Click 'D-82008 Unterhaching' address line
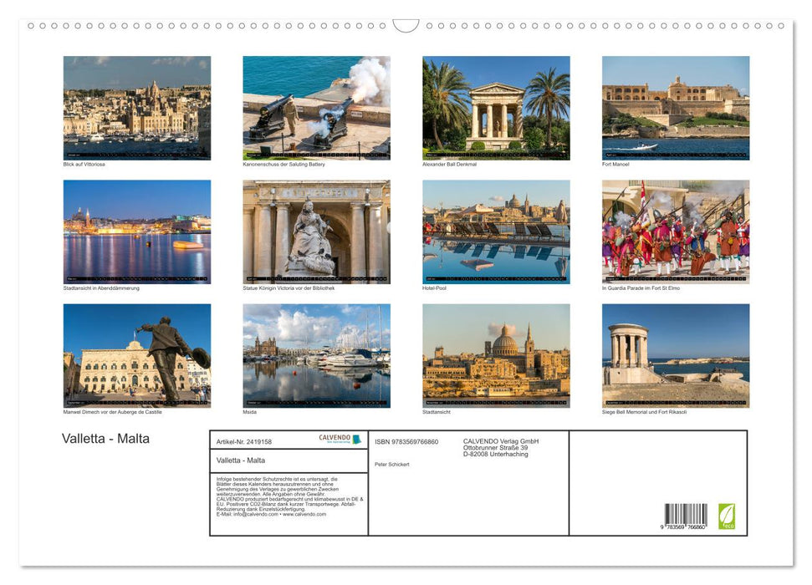Viewport: 812px width, 585px height. point(496,454)
